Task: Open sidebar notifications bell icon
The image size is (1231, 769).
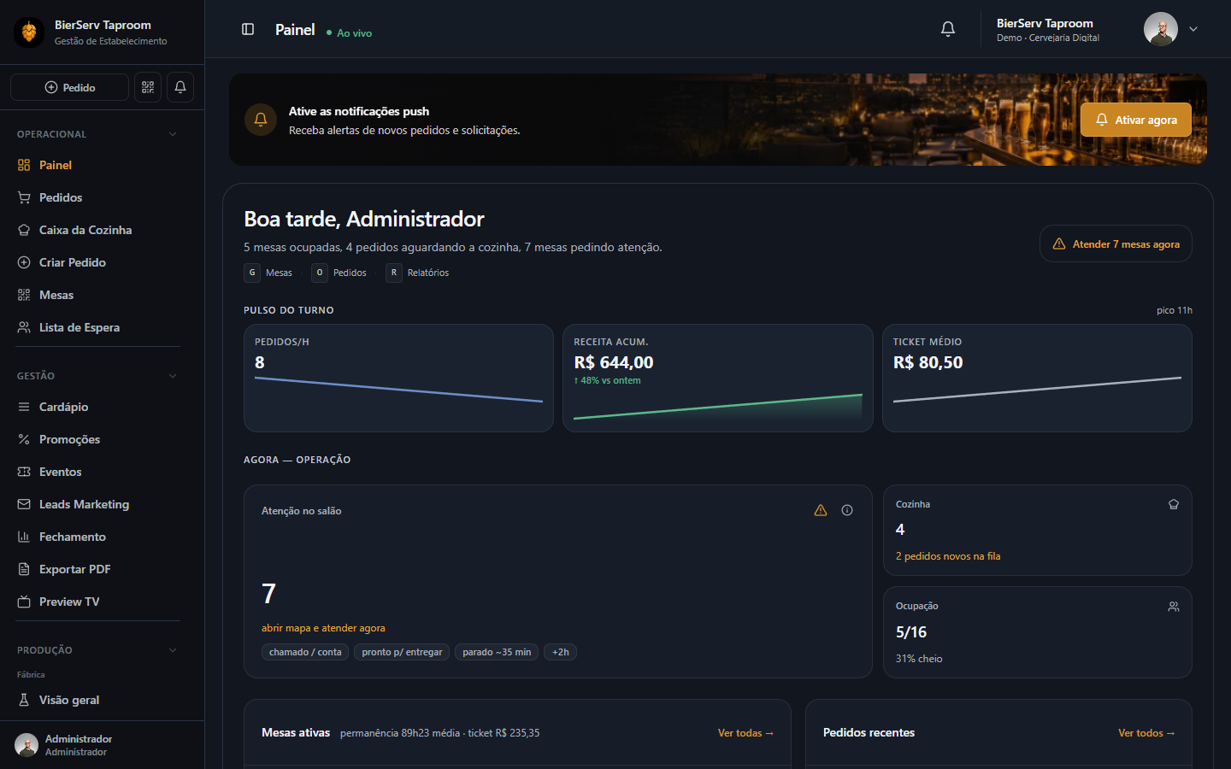Action: [x=180, y=87]
